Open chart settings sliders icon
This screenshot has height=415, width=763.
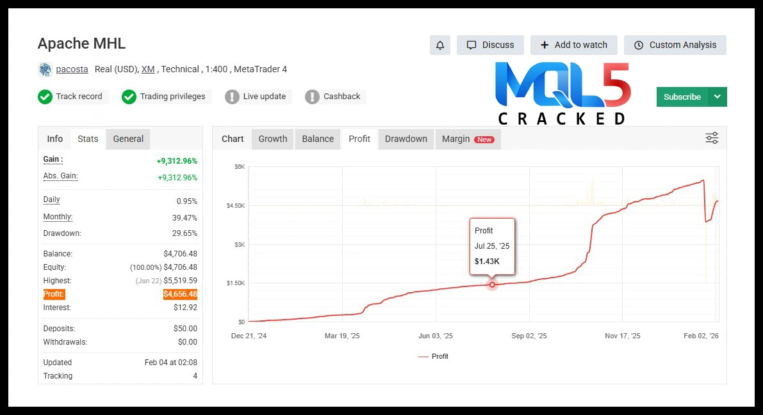(x=712, y=138)
